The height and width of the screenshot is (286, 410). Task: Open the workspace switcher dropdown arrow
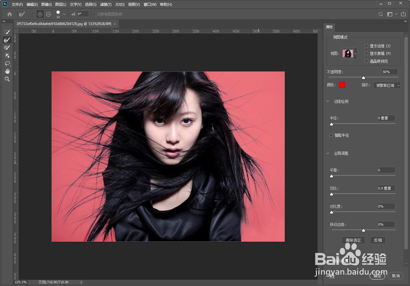(x=396, y=14)
